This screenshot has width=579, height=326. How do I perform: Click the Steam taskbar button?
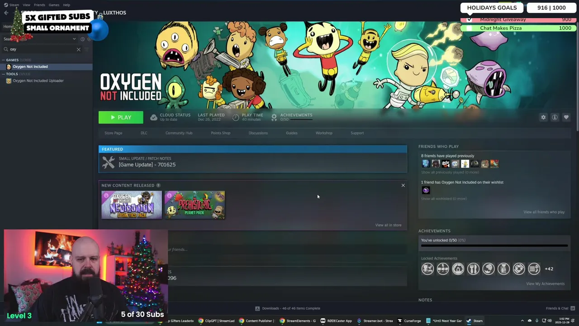point(475,321)
